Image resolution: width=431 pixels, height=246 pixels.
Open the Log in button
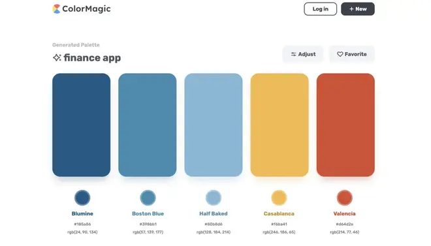pyautogui.click(x=320, y=9)
